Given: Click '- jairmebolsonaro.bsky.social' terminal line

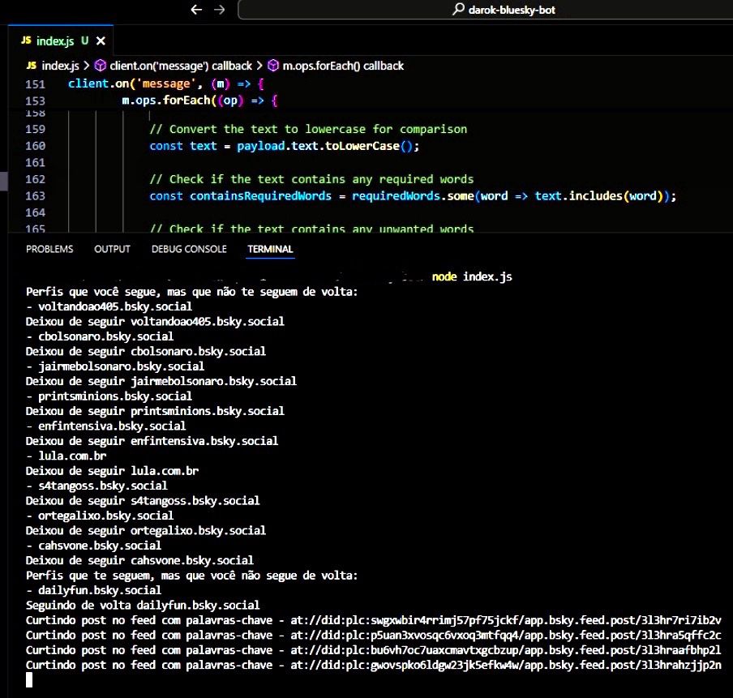Looking at the screenshot, I should click(x=115, y=366).
